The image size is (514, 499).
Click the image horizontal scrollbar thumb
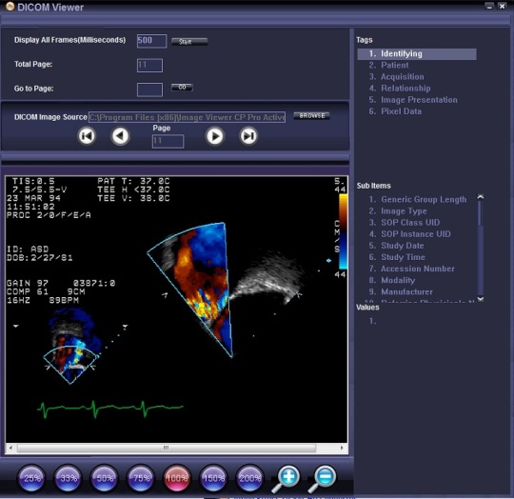point(167,448)
